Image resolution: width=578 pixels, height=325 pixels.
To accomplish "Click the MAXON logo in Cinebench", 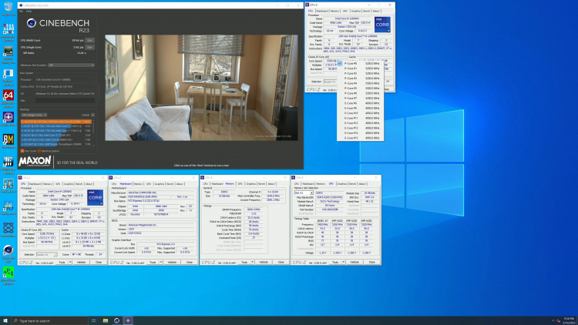I will [x=35, y=162].
